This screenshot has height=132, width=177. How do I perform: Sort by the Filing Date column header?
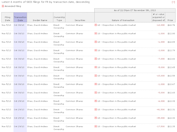click(x=7, y=18)
